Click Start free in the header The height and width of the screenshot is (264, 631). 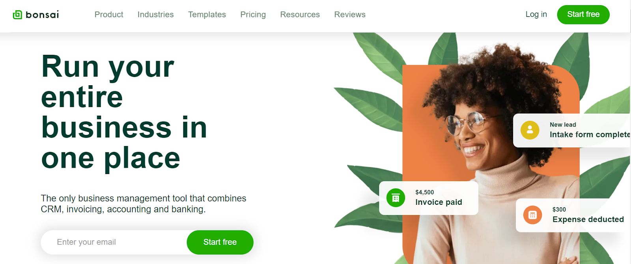tap(583, 15)
